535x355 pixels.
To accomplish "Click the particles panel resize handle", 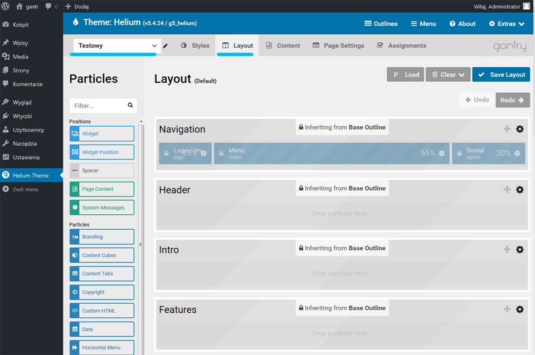I will click(140, 244).
